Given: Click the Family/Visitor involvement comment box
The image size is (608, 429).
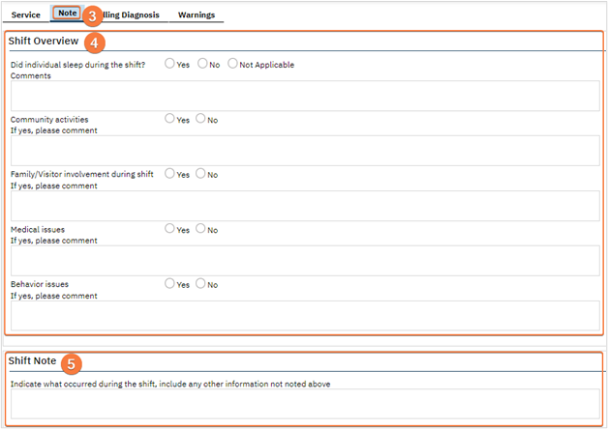Looking at the screenshot, I should [305, 206].
